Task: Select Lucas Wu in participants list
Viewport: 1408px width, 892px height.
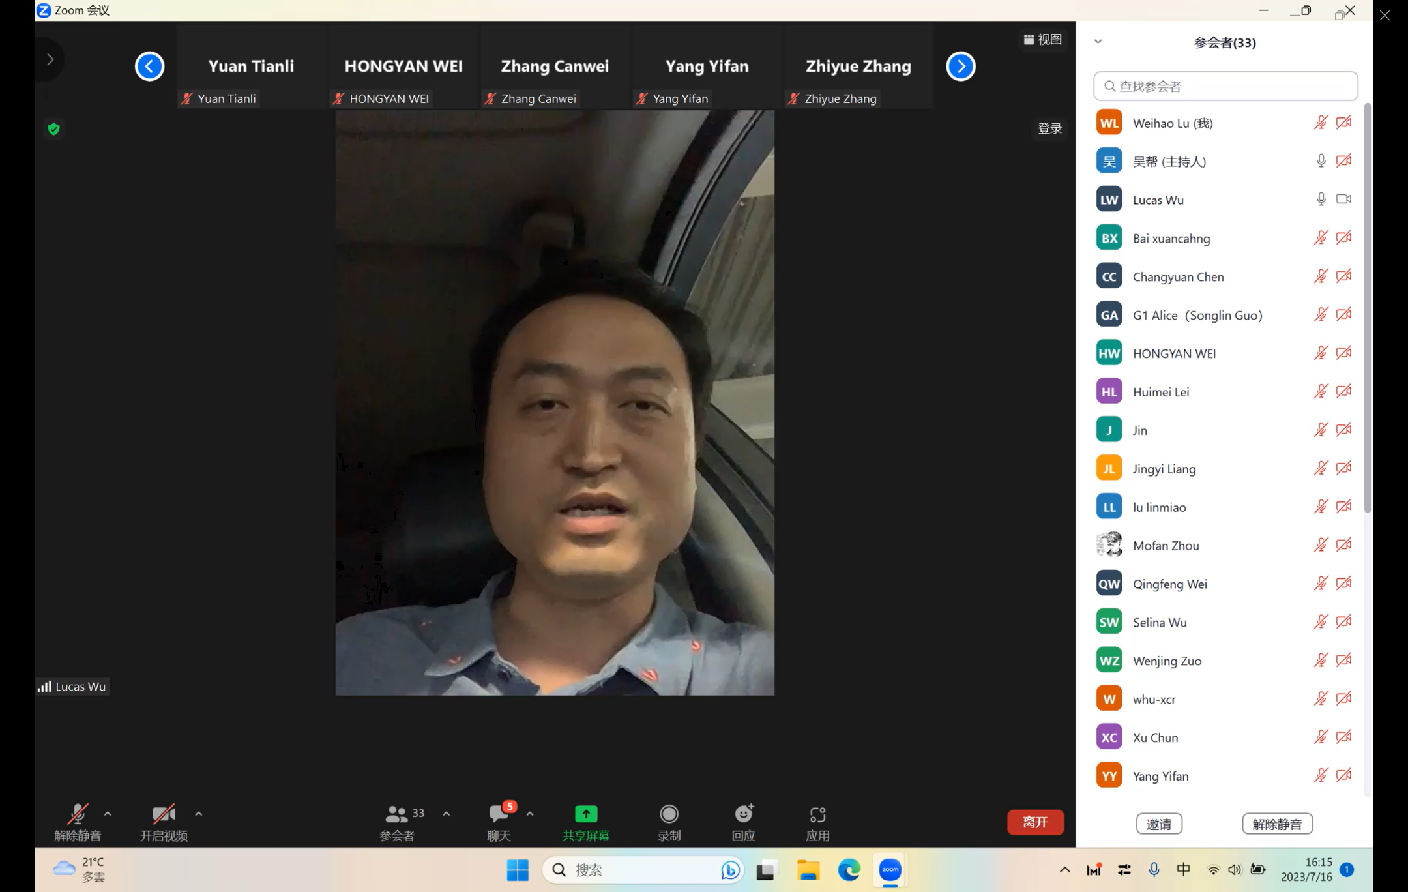Action: (x=1158, y=200)
